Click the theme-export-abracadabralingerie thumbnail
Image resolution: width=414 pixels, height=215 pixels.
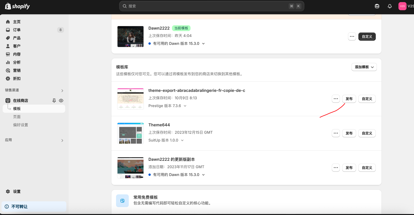point(130,99)
